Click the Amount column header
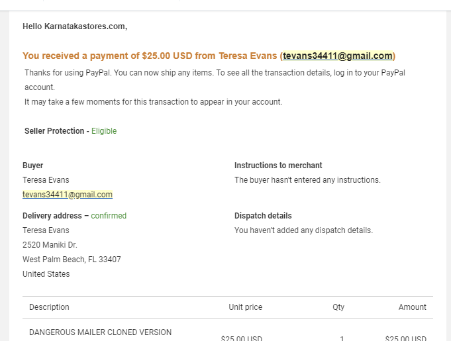 click(412, 307)
